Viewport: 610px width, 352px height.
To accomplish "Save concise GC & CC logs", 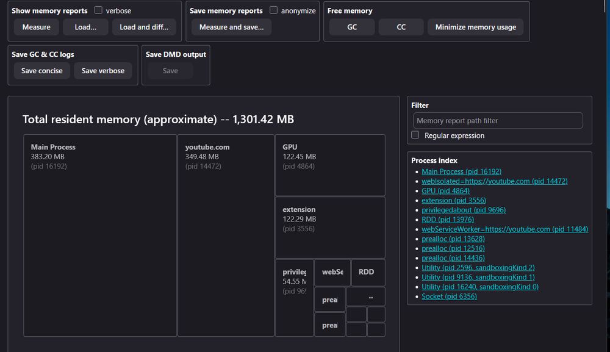I will click(41, 71).
